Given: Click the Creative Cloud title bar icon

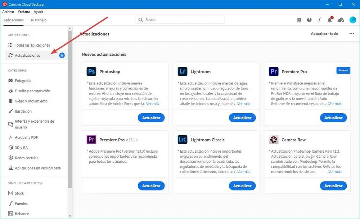Looking at the screenshot, I should [x=5, y=4].
